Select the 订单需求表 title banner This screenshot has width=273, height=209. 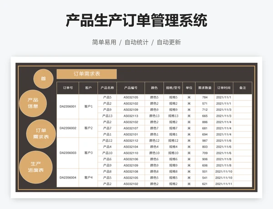[x=87, y=74]
